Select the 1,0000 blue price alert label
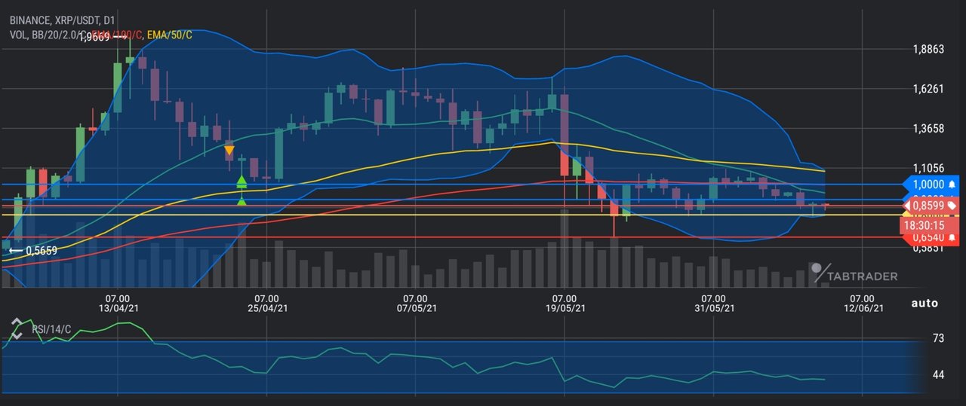 (x=931, y=184)
